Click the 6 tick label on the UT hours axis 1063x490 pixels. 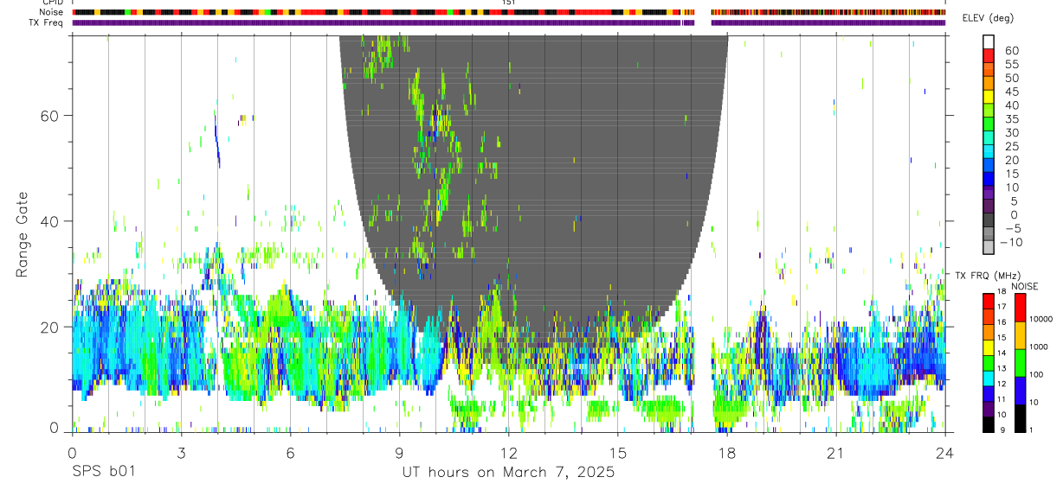pos(290,452)
